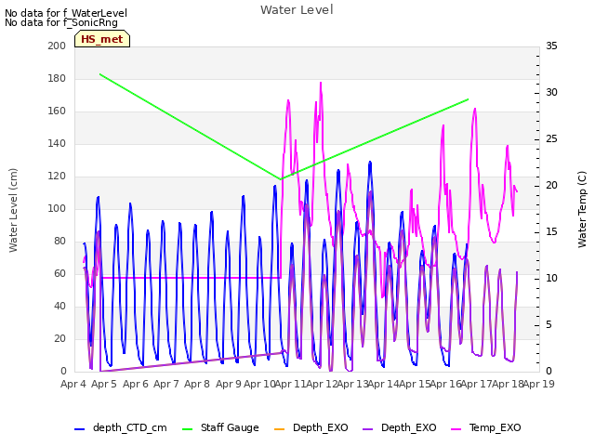Click the Apr 7 x-axis tick label
The width and height of the screenshot is (595, 446).
pyautogui.click(x=166, y=384)
